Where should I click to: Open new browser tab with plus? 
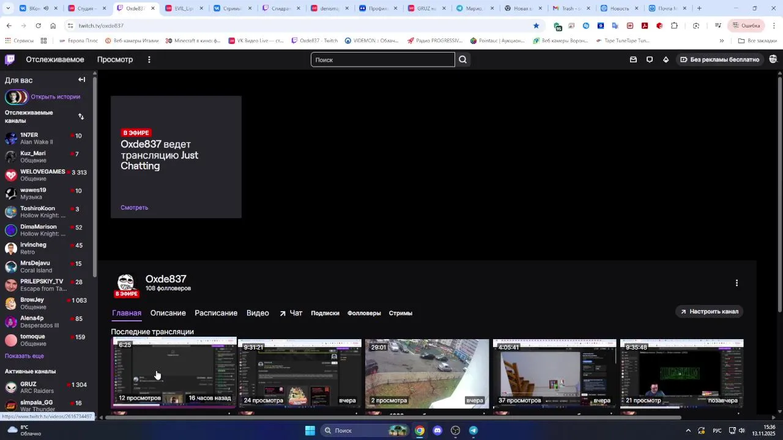[699, 9]
